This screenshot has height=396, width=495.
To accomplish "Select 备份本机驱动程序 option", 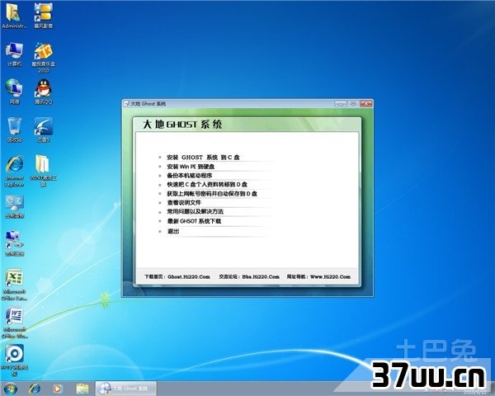I will point(190,176).
